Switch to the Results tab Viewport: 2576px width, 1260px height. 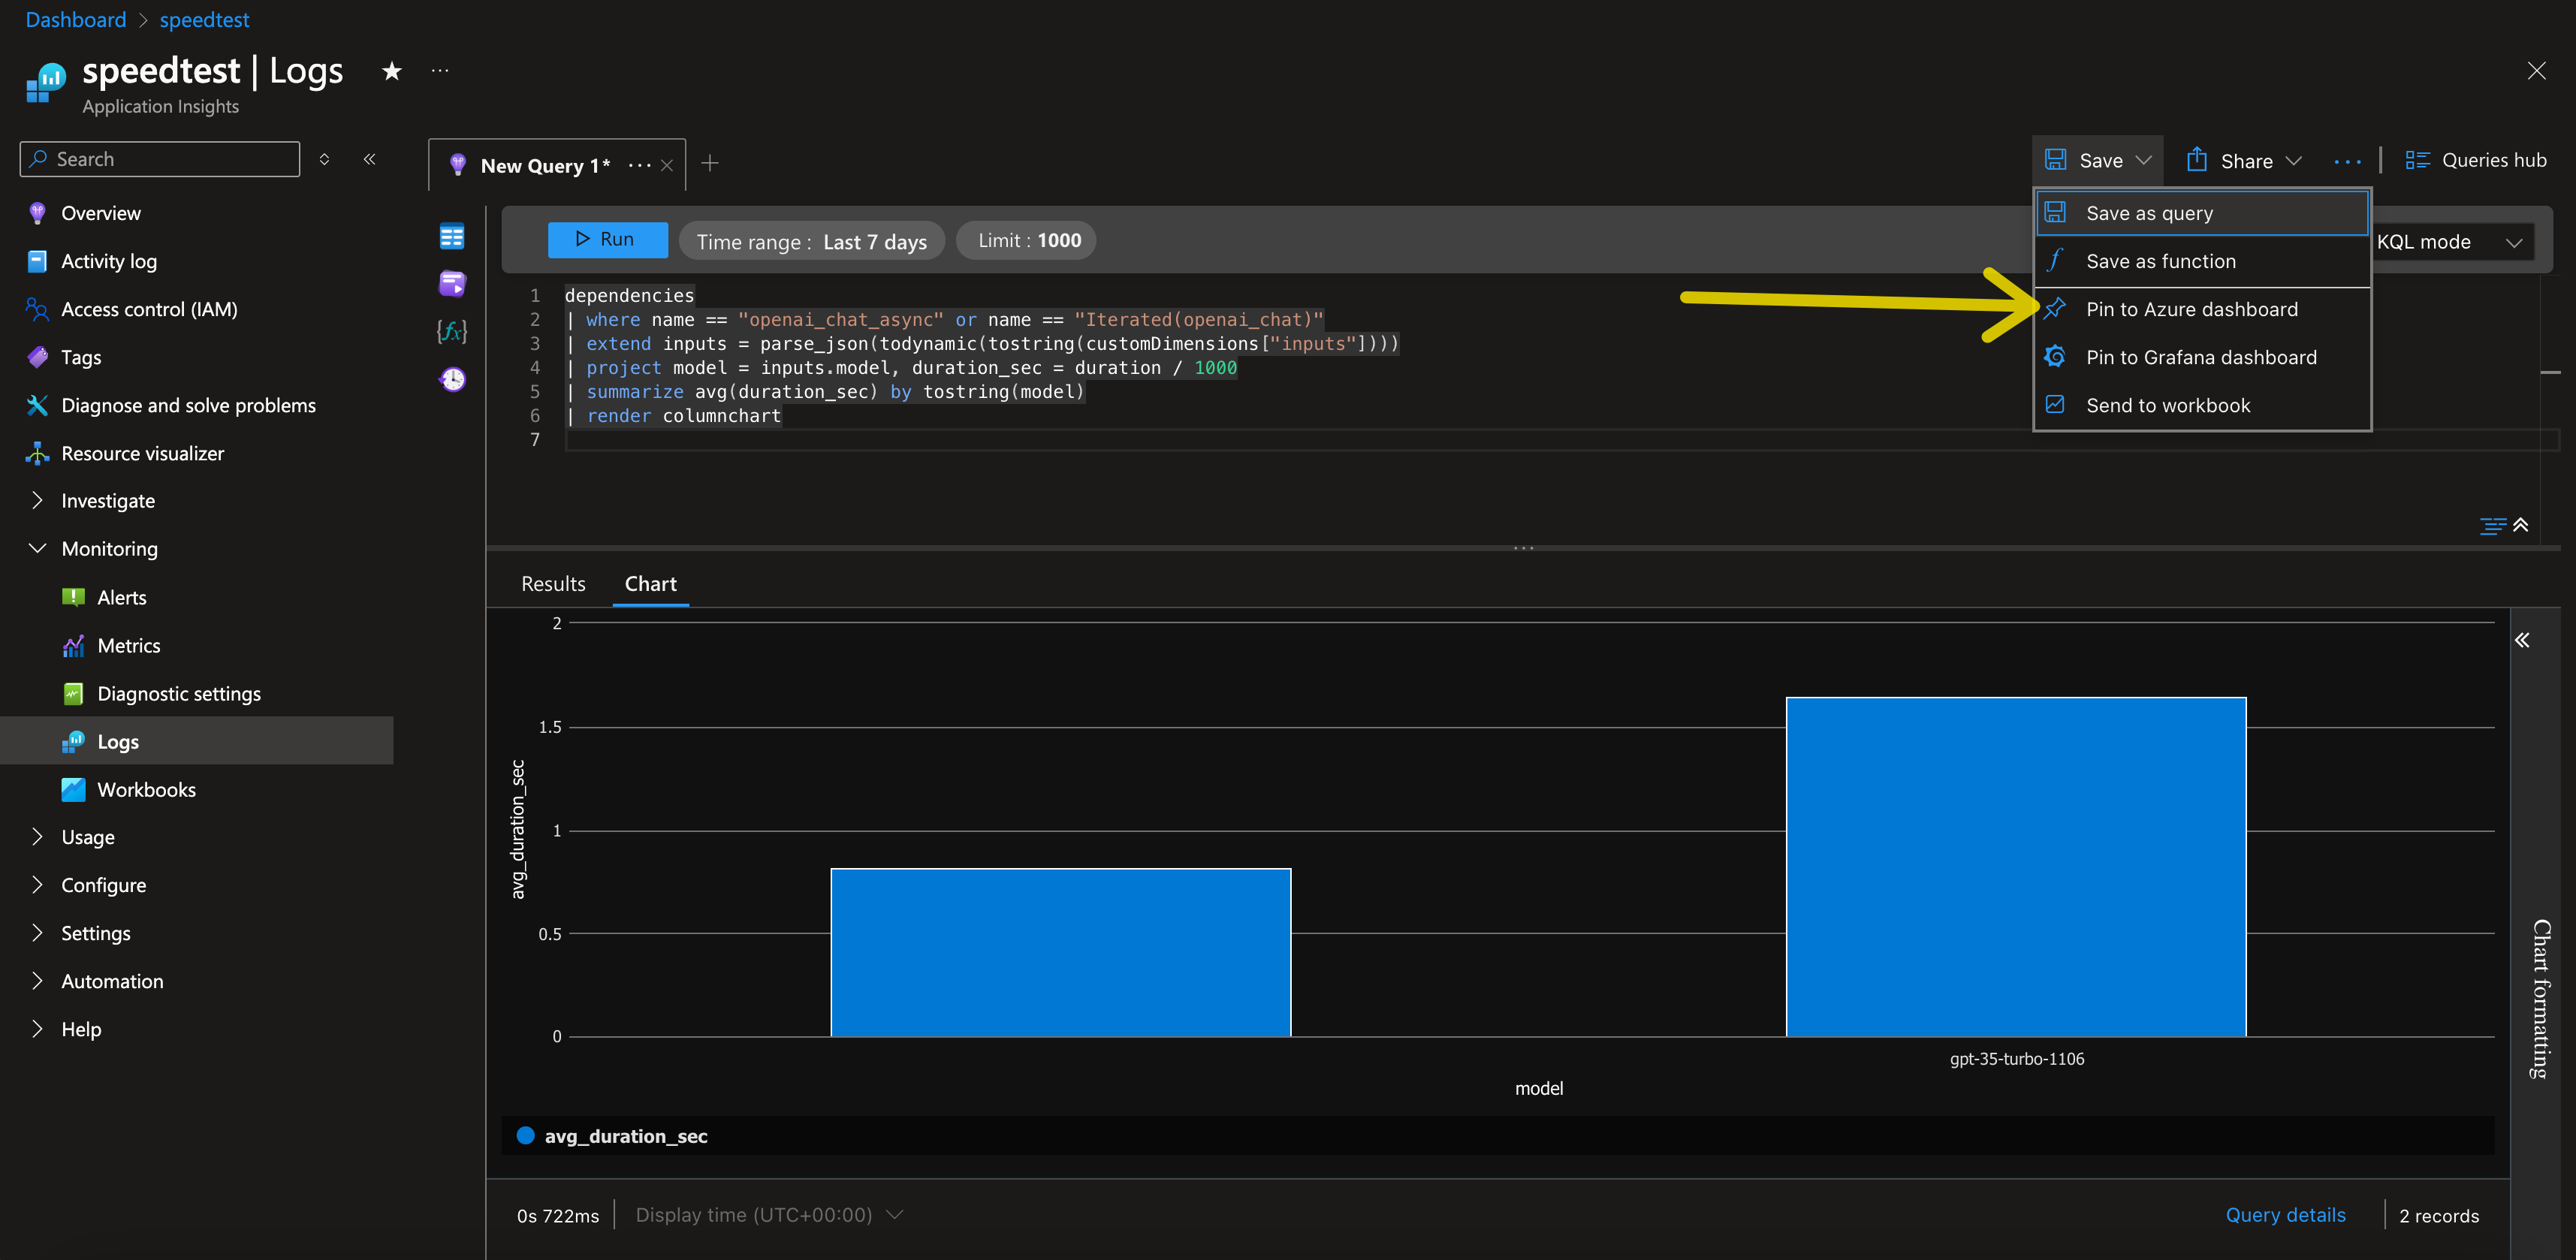553,584
